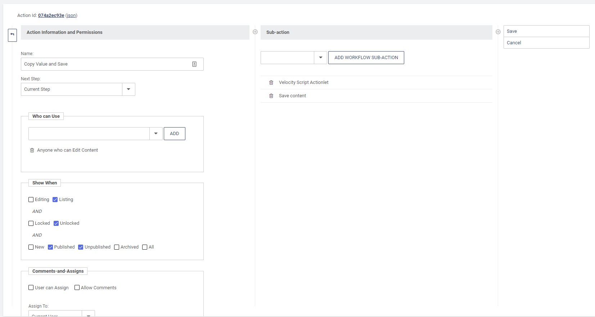This screenshot has height=317, width=595.
Task: Click the icon inside the Name field
Action: coord(194,64)
